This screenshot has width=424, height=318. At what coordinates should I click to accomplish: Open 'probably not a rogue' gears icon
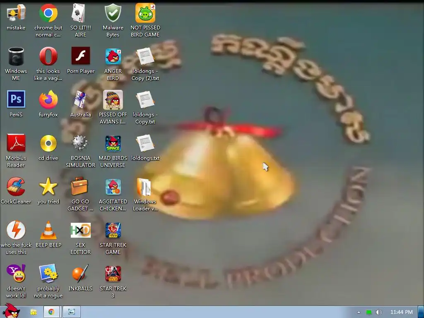(48, 274)
